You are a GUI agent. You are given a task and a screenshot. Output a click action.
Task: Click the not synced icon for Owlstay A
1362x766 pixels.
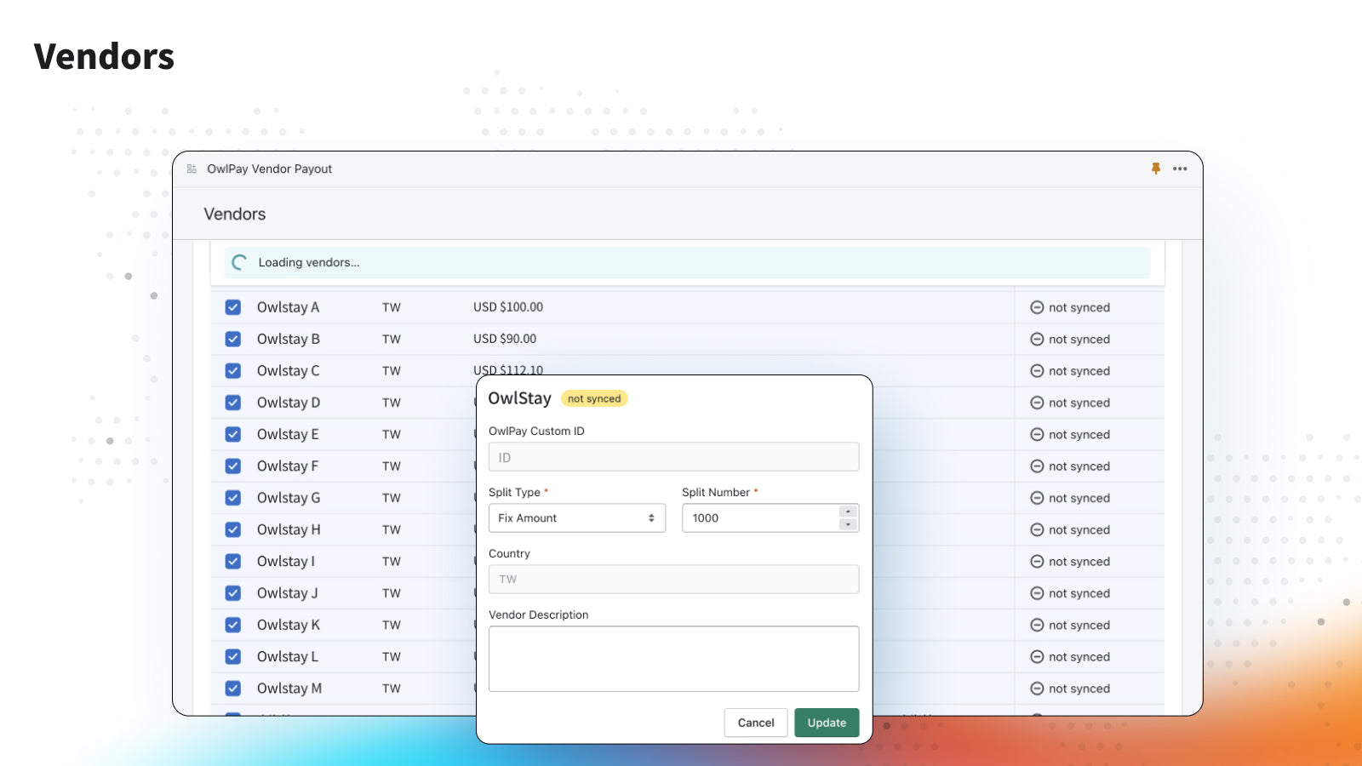(1036, 306)
